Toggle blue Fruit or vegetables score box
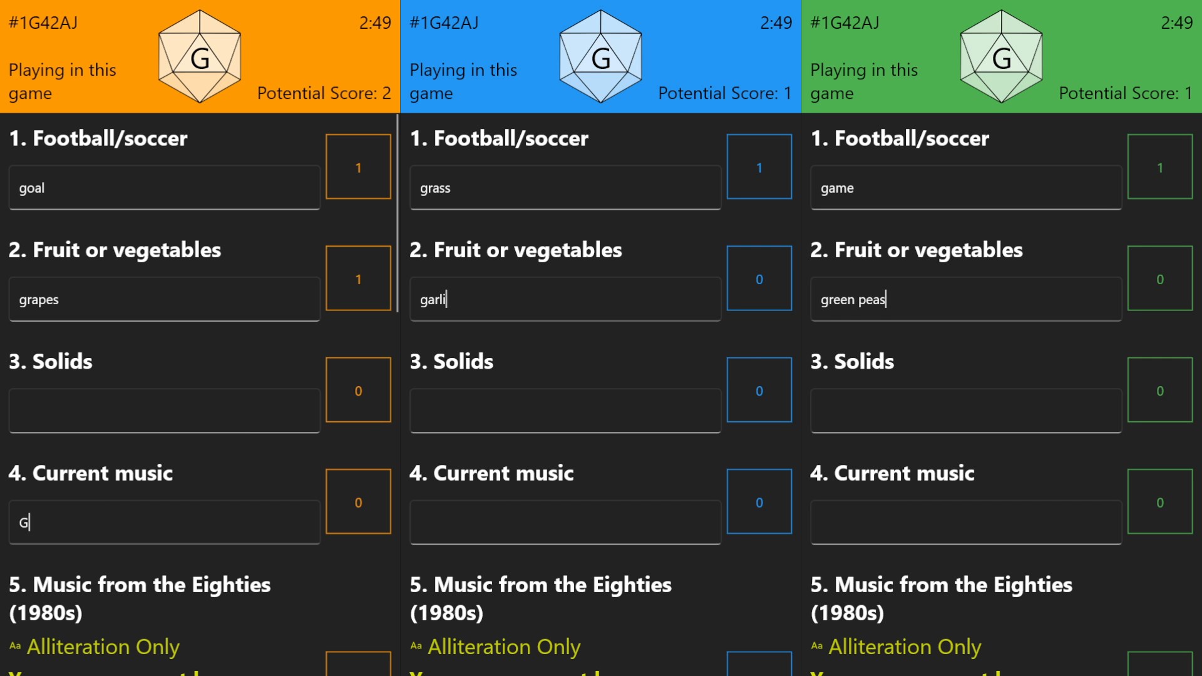The image size is (1202, 676). [x=759, y=278]
